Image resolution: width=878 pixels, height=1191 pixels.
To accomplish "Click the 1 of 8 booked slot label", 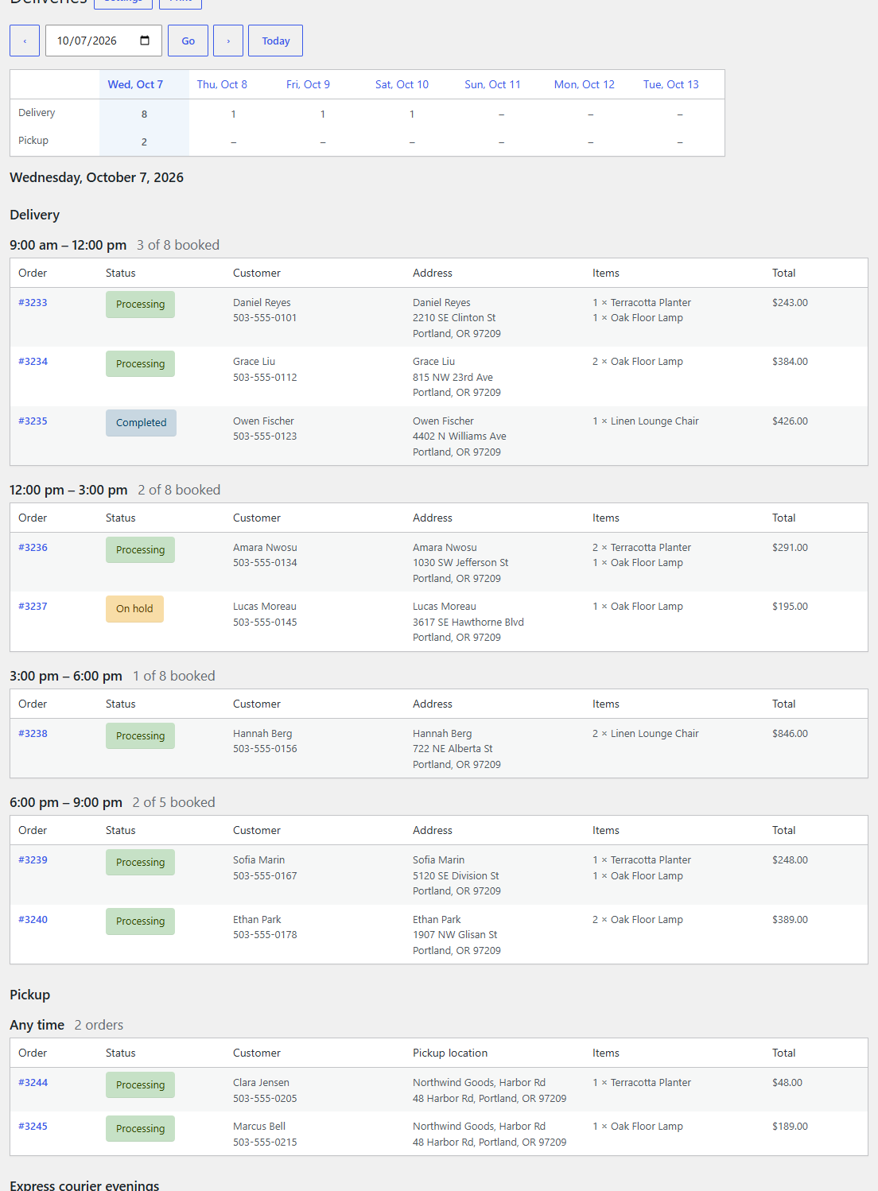I will 174,676.
